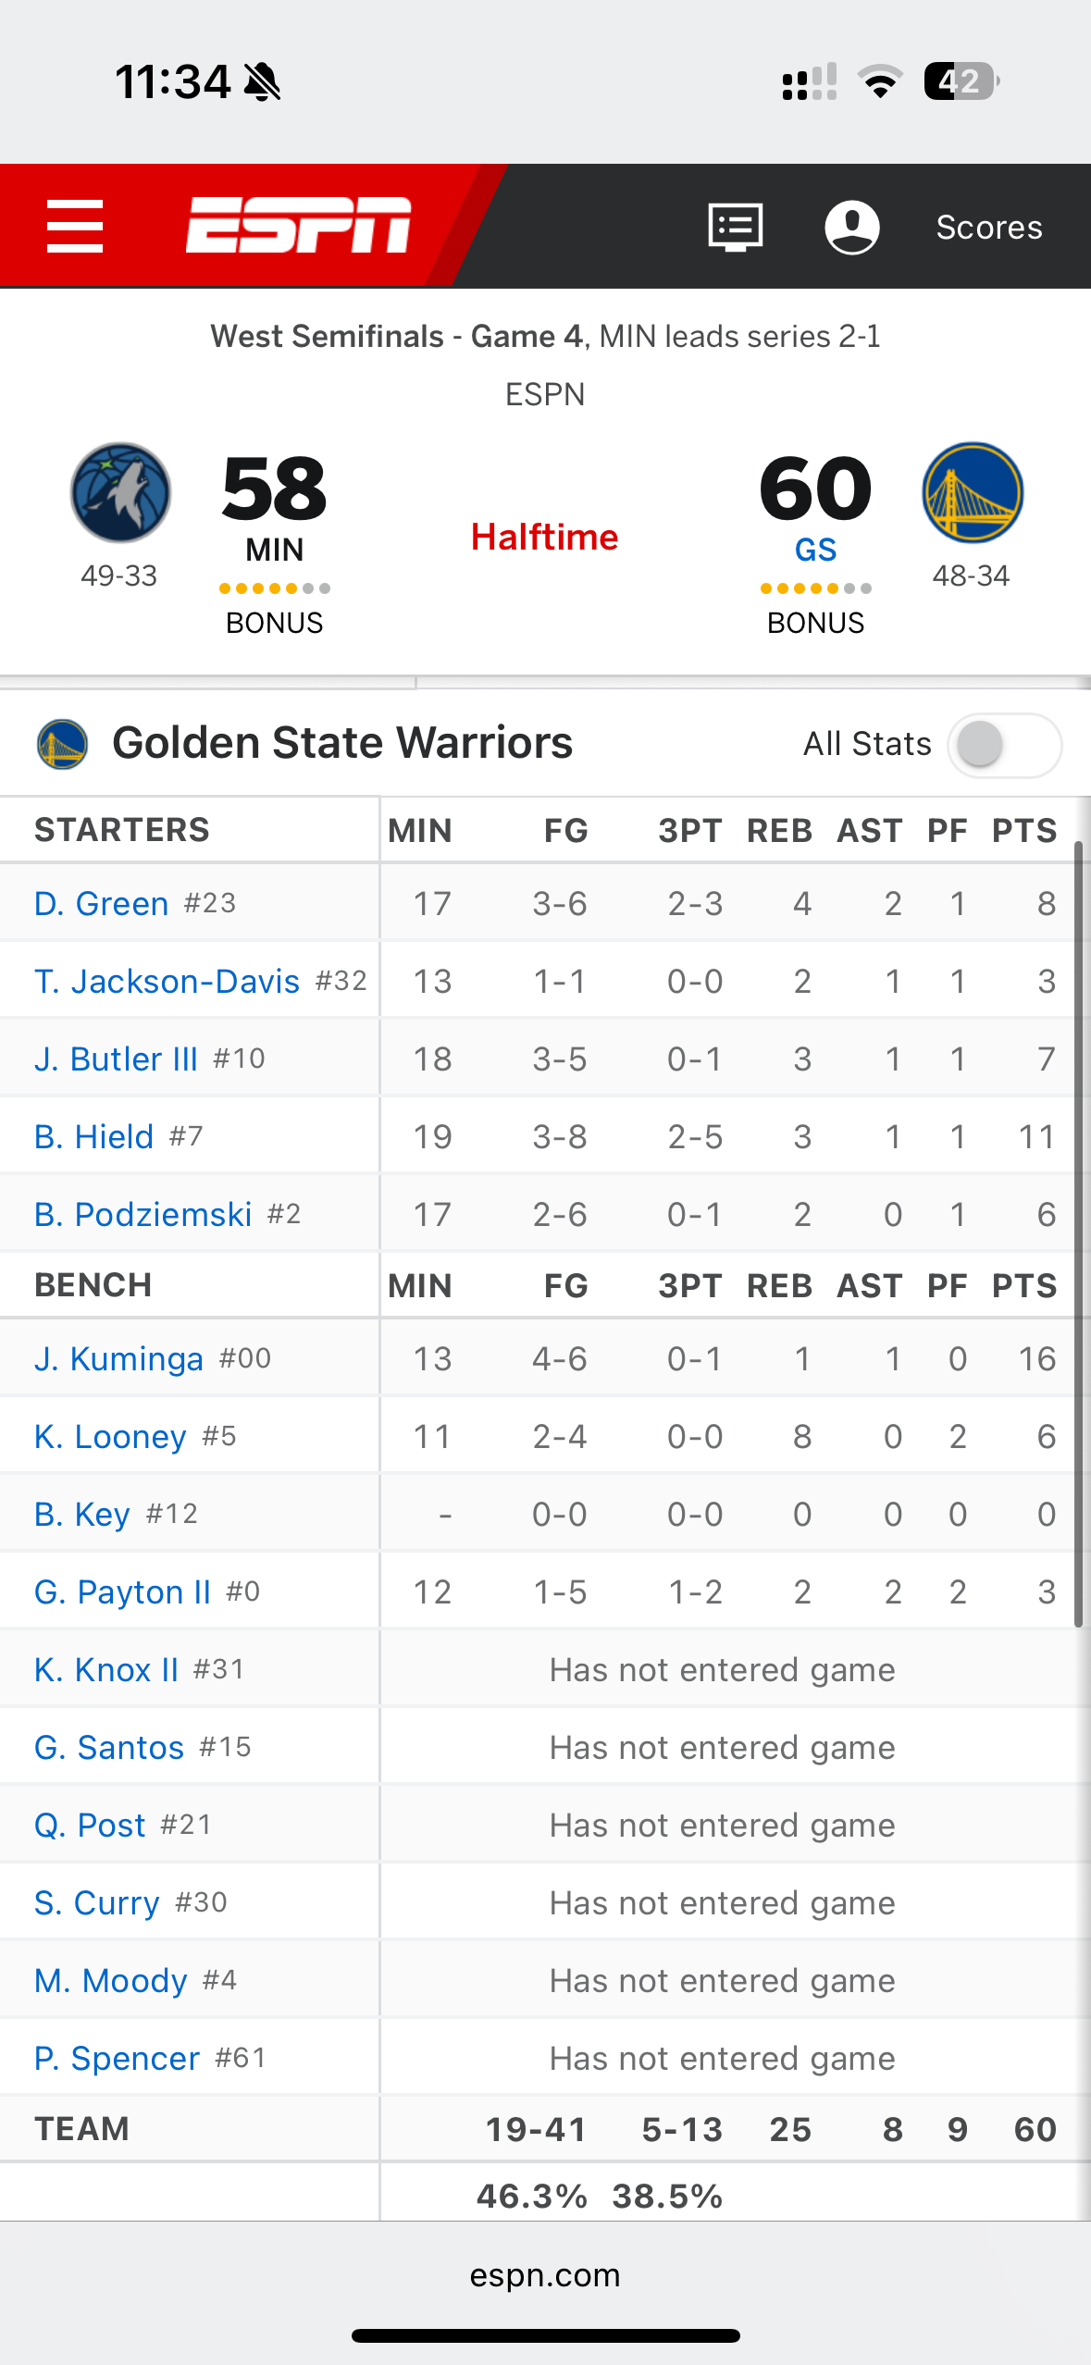Viewport: 1091px width, 2365px height.
Task: Open the user profile icon
Action: 852,227
